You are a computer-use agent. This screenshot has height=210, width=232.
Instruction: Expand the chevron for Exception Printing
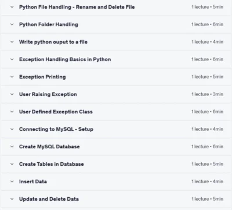click(x=12, y=77)
